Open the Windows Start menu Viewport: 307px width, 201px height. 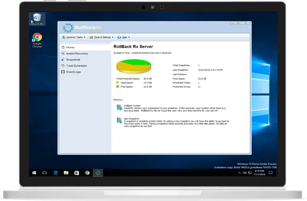[x=34, y=173]
